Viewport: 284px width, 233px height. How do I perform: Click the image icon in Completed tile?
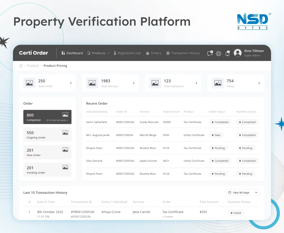[65, 114]
